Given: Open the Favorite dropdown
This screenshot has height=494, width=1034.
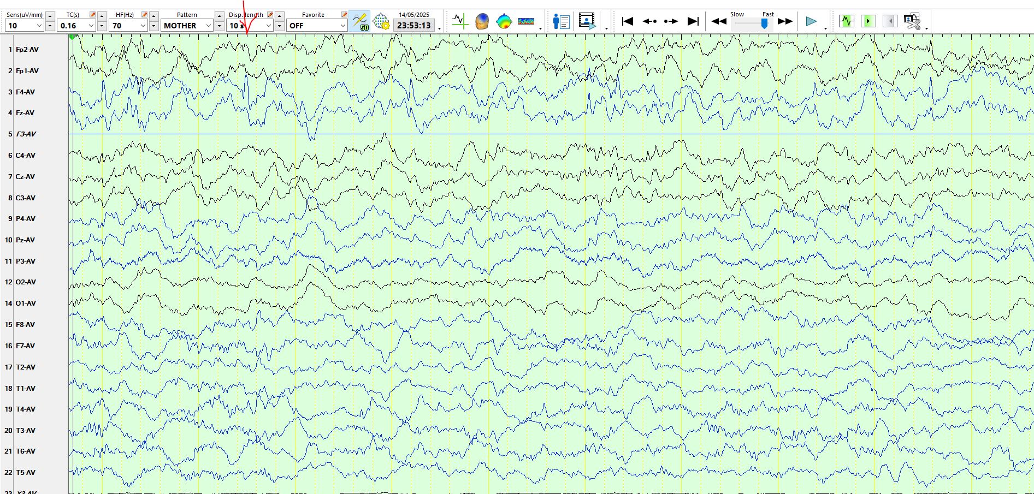Looking at the screenshot, I should [x=342, y=26].
